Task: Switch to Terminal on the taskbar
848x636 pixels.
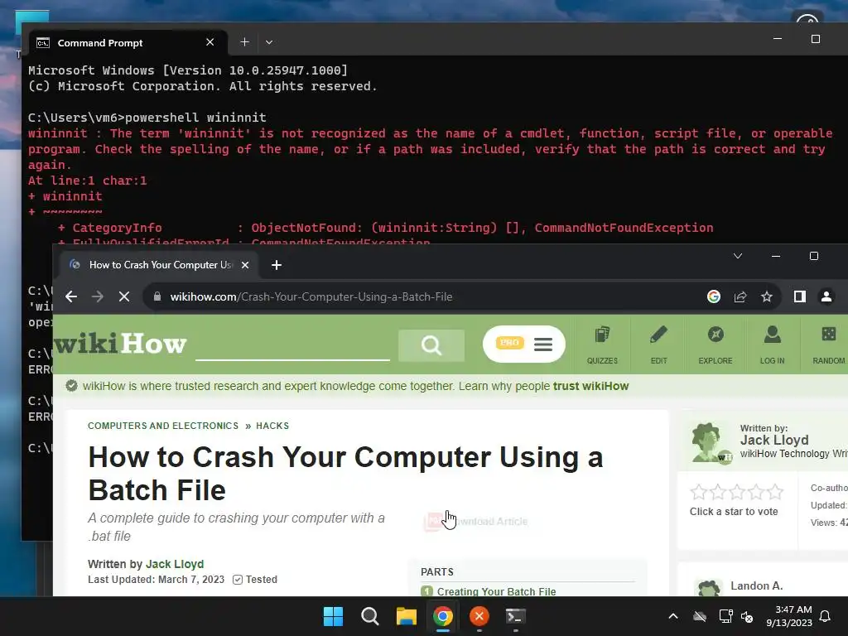Action: click(x=515, y=616)
